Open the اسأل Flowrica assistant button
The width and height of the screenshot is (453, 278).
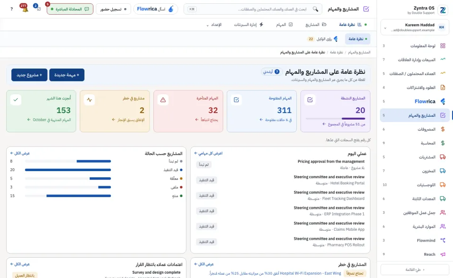155,9
